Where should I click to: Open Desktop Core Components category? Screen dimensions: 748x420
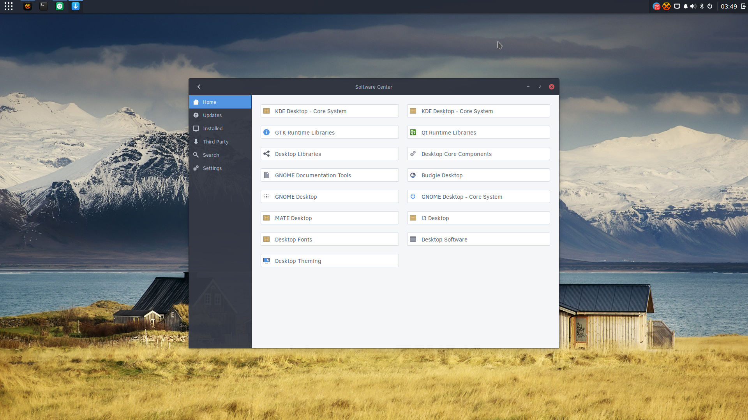(478, 154)
